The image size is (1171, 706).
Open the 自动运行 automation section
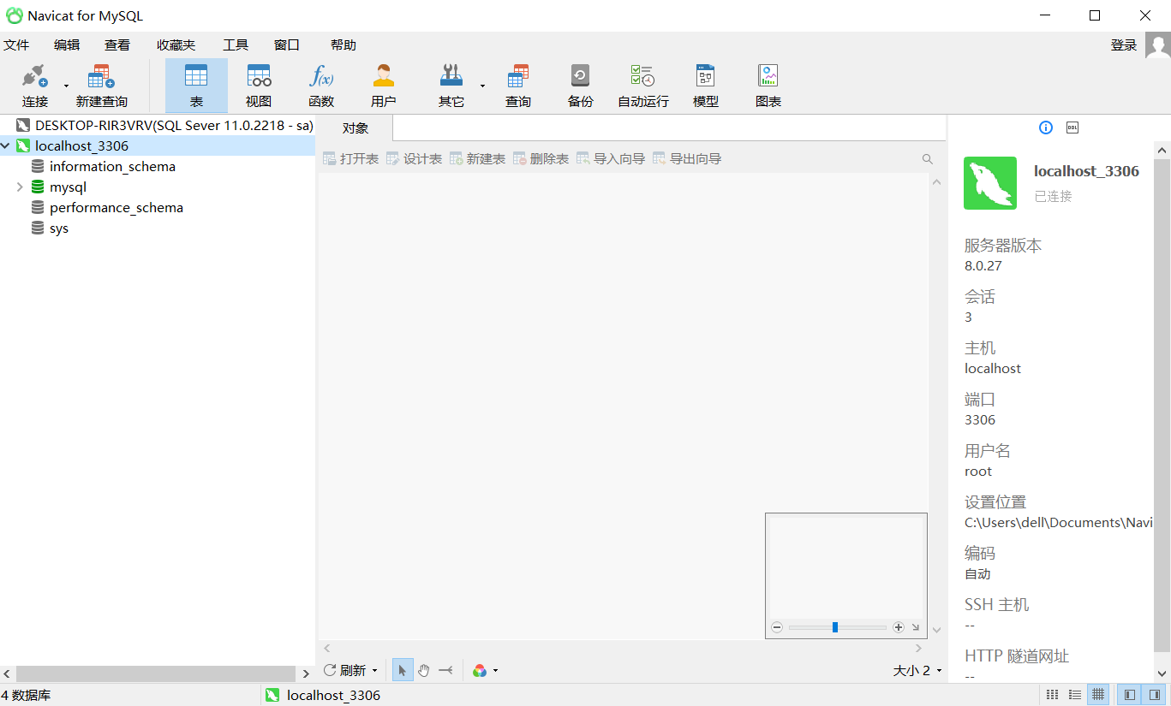[x=643, y=86]
